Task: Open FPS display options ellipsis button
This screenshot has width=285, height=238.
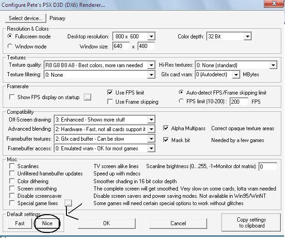Action: pyautogui.click(x=88, y=97)
